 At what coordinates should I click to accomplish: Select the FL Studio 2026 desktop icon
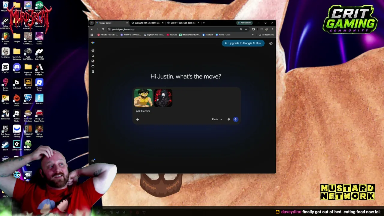point(5,38)
